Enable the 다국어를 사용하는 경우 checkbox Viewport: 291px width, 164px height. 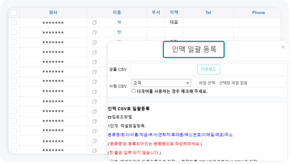point(134,91)
